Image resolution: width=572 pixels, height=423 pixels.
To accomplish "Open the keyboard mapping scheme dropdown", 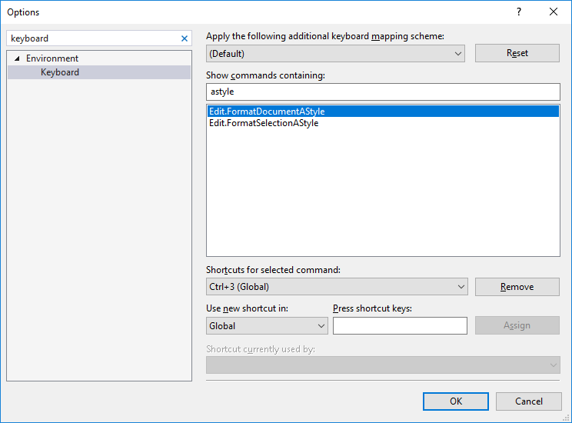I will click(x=335, y=54).
